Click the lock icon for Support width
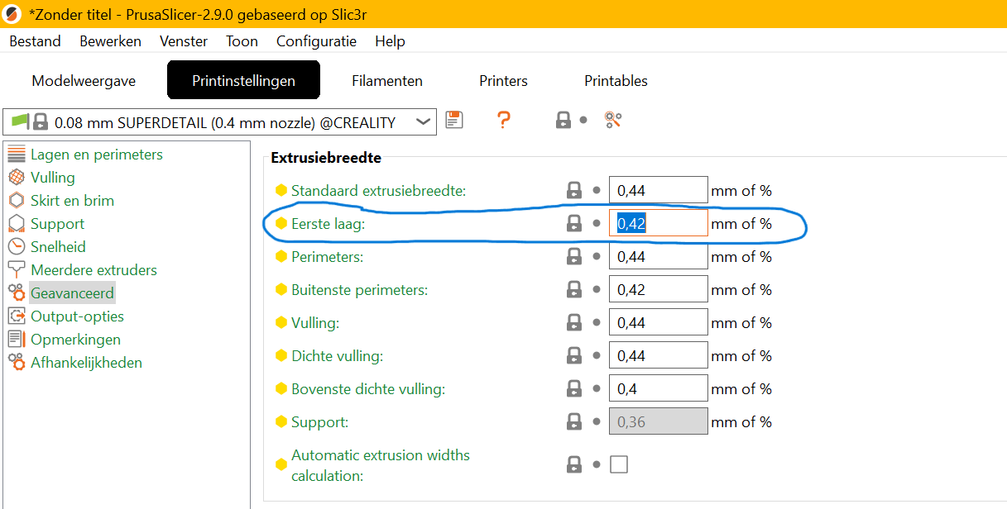 click(574, 421)
